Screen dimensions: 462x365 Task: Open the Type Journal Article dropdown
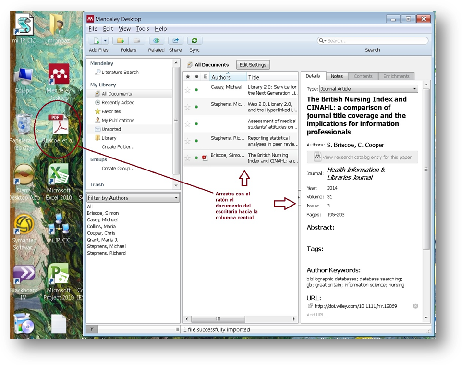[369, 89]
